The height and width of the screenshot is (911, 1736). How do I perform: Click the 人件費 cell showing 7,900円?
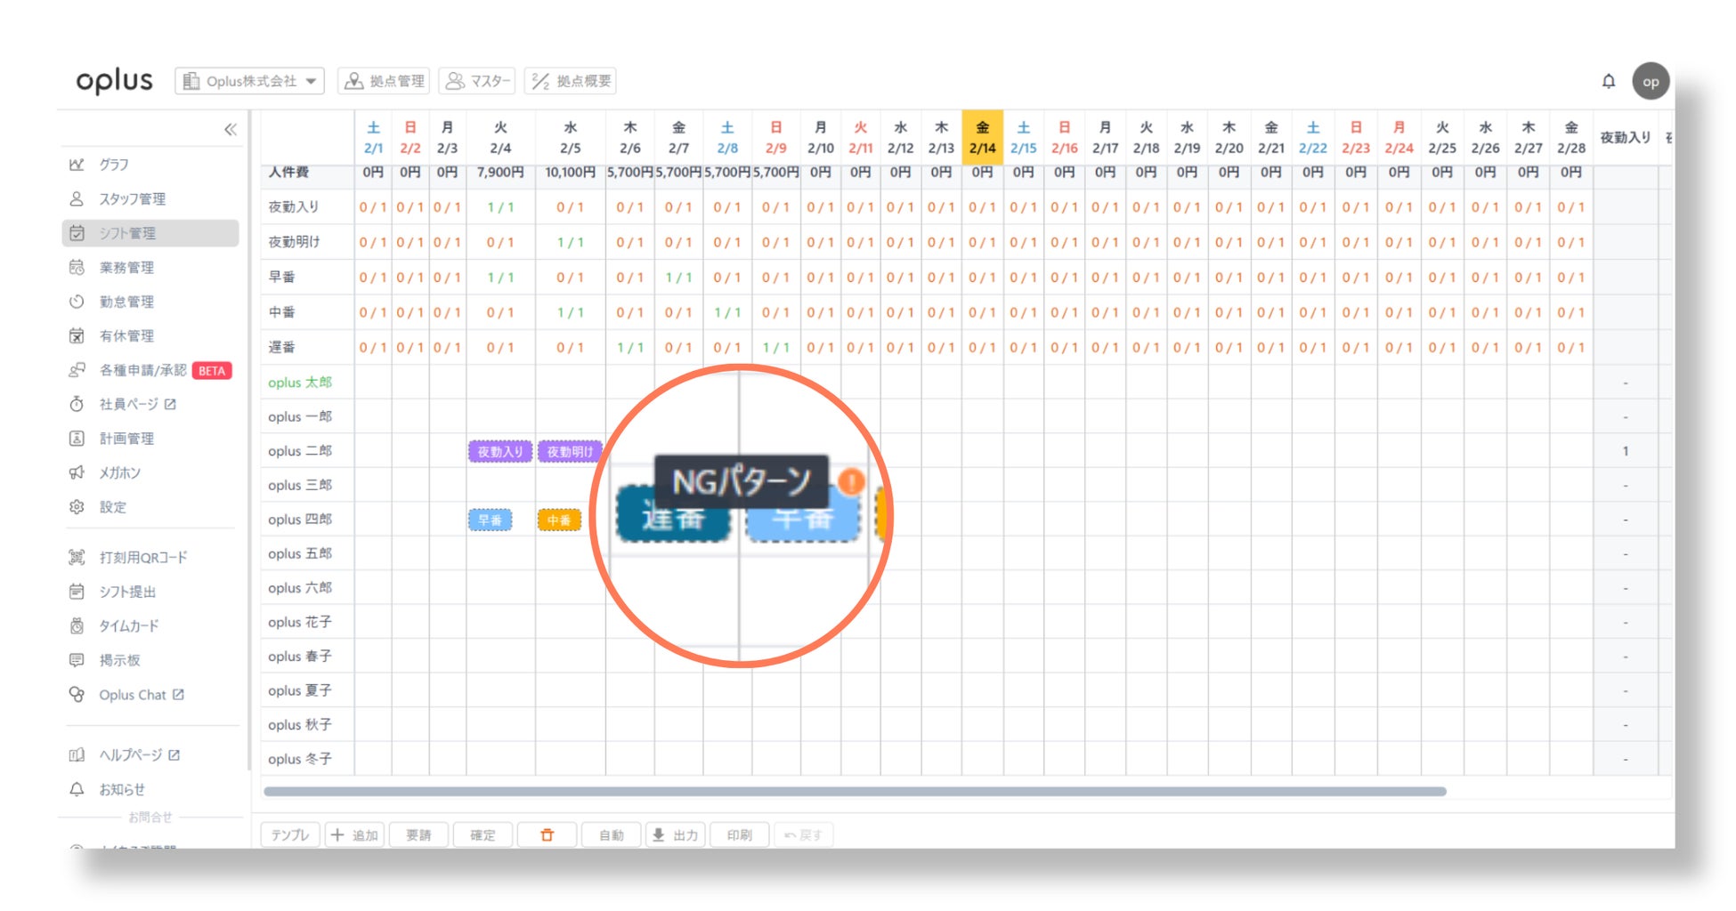[500, 173]
